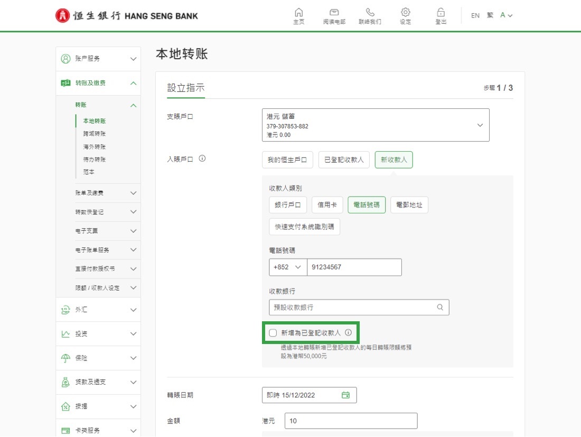The height and width of the screenshot is (437, 581).
Task: Click the phone number input field
Action: 354,267
